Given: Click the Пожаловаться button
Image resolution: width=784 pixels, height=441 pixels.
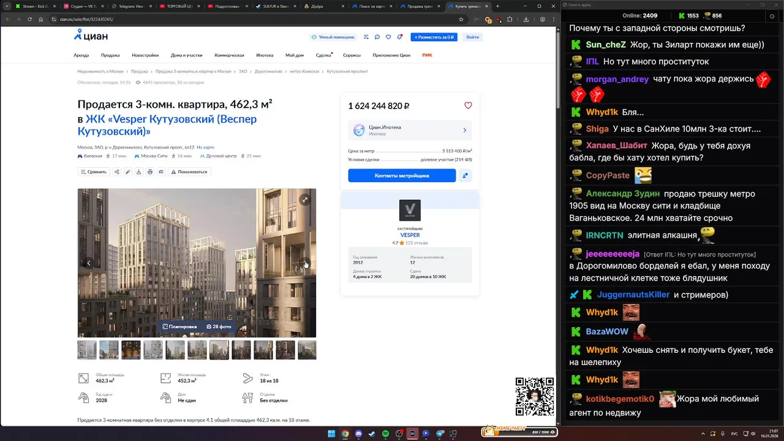Looking at the screenshot, I should [189, 171].
